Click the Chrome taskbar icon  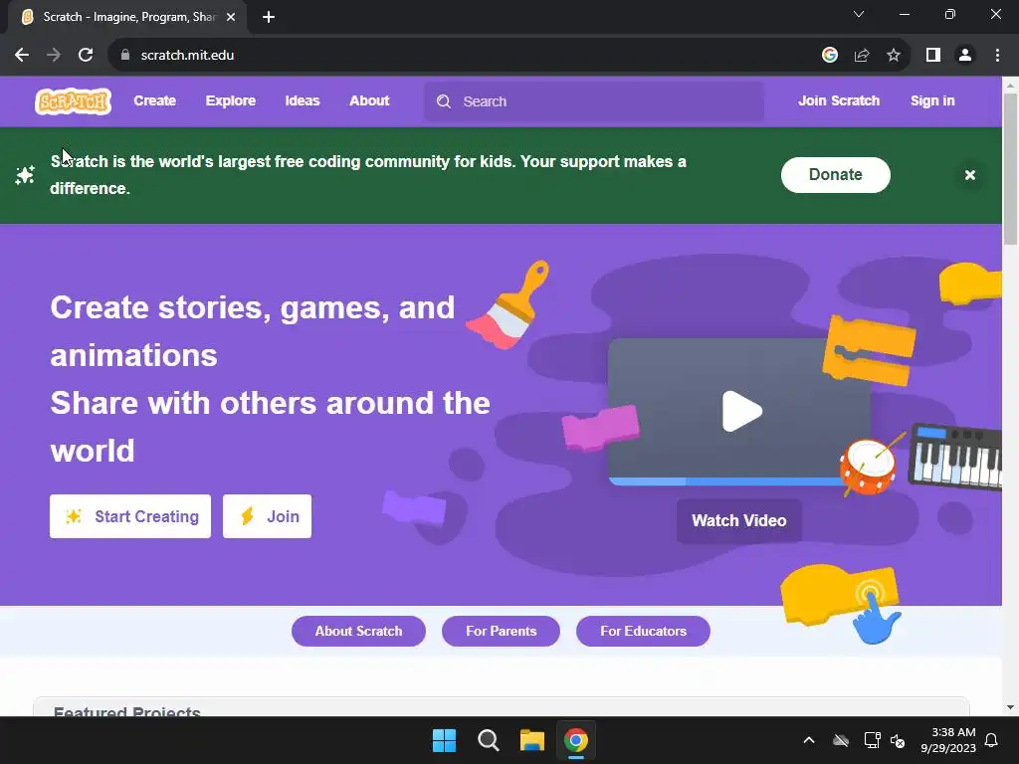[x=576, y=740]
